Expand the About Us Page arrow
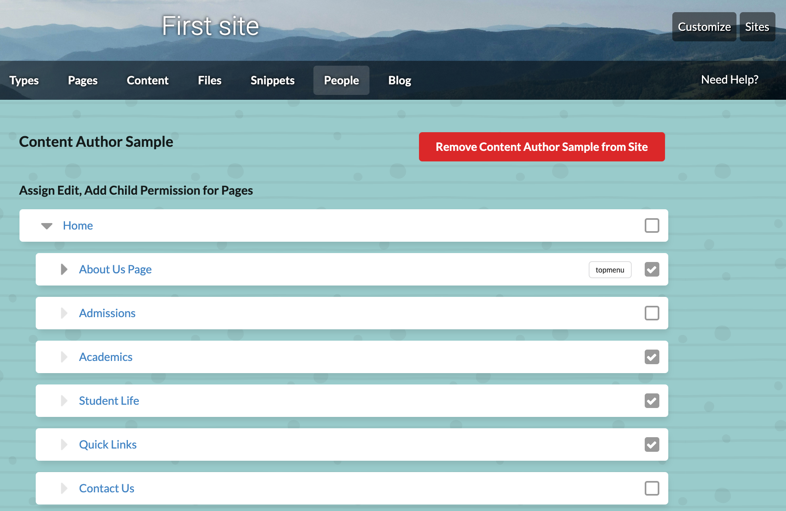Screen dimensions: 786x511 [x=64, y=269]
